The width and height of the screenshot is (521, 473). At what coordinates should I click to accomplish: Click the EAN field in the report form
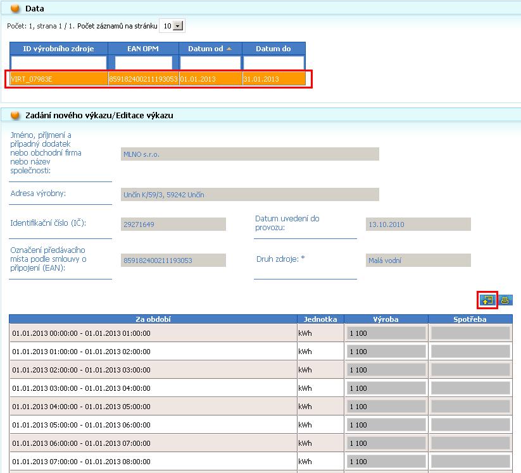tap(173, 261)
